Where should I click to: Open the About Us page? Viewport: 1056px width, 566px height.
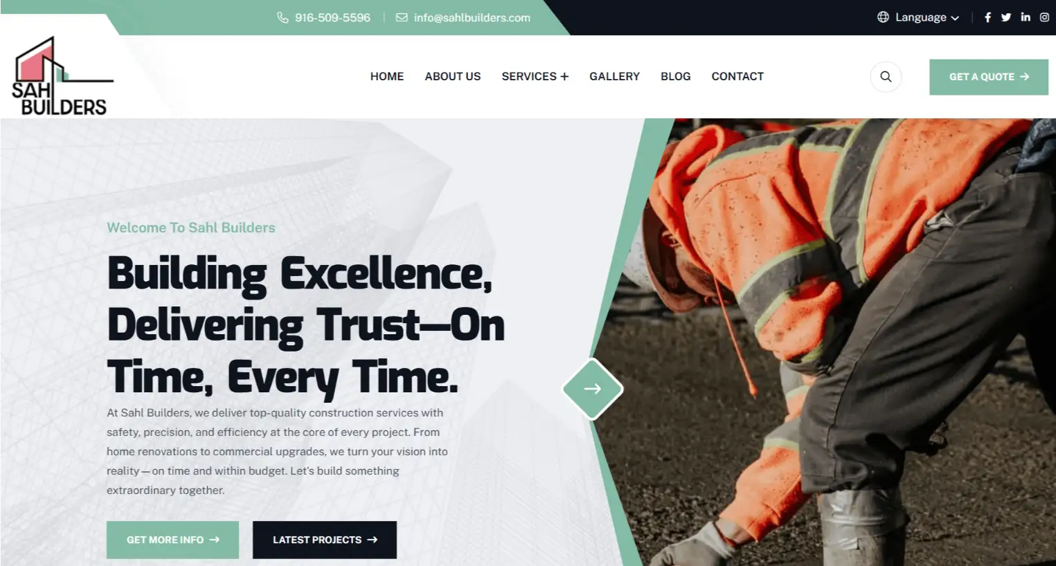453,76
